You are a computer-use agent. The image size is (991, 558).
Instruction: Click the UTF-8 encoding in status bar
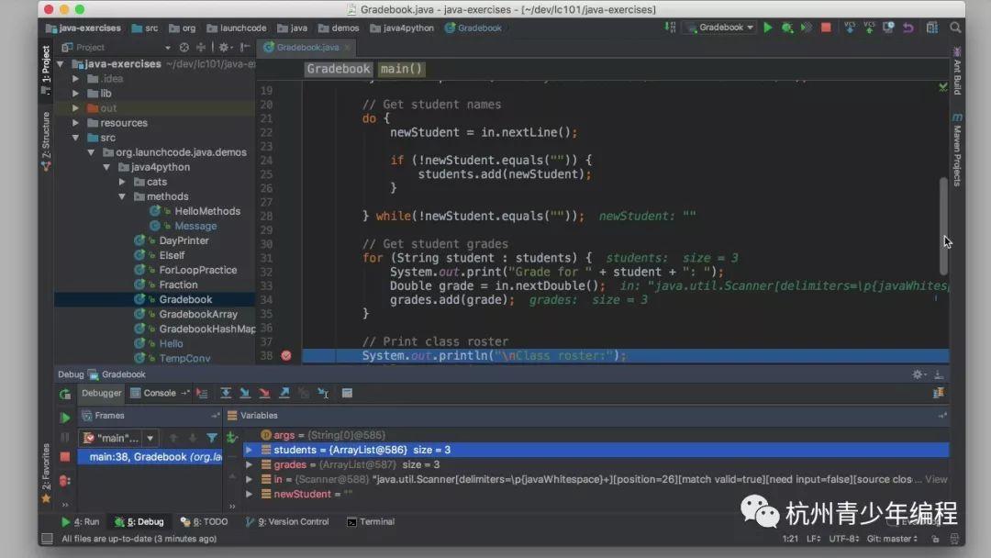click(x=844, y=539)
